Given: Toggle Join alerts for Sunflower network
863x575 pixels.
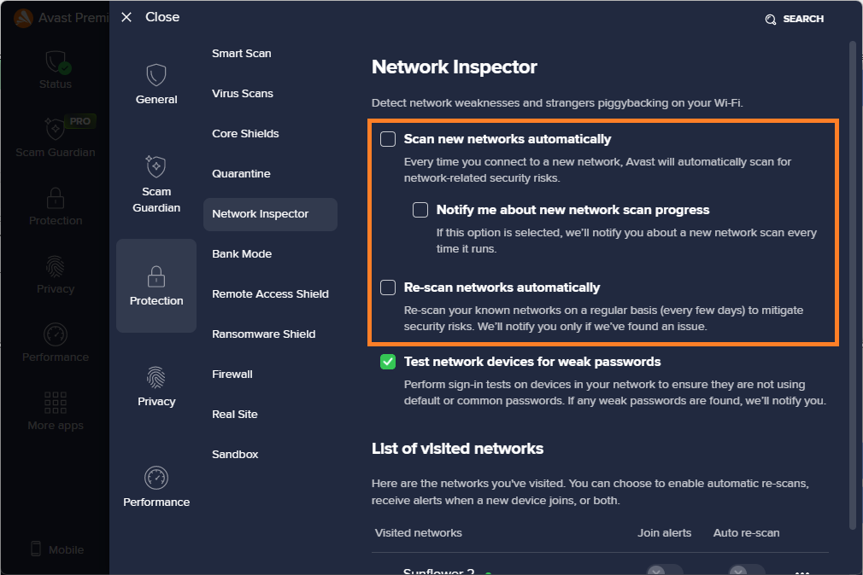Looking at the screenshot, I should 664,570.
